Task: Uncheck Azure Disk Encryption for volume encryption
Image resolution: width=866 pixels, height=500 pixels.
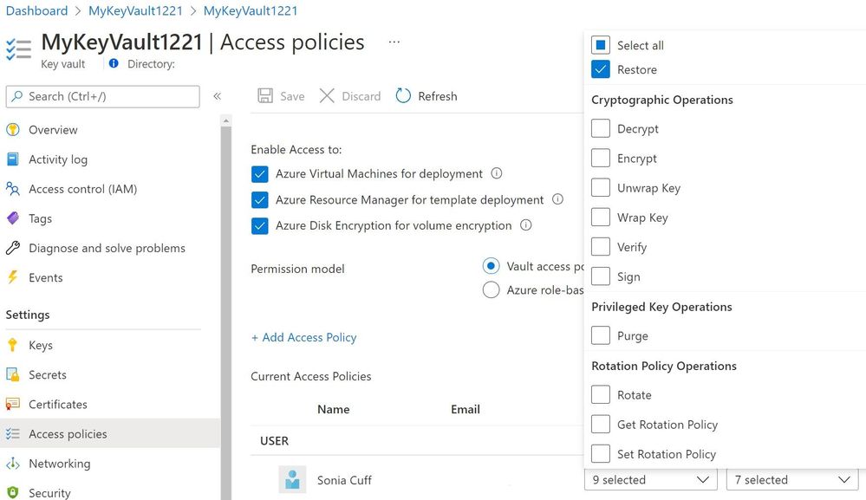Action: coord(259,225)
